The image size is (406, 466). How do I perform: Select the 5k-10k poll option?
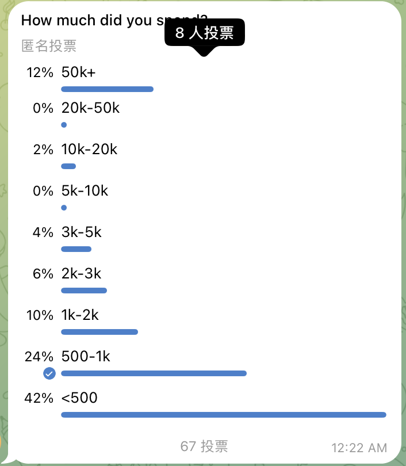85,190
